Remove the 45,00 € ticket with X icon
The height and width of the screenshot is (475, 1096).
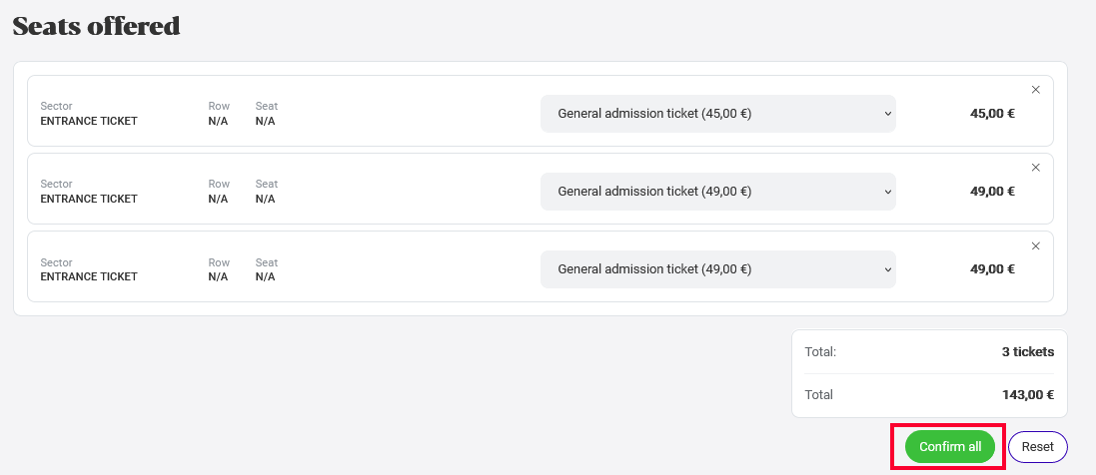pyautogui.click(x=1036, y=90)
